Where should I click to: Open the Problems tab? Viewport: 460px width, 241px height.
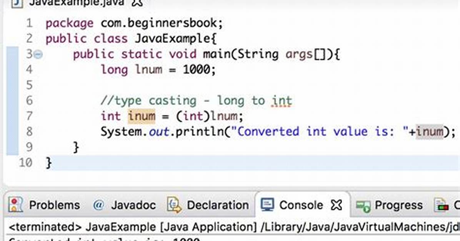click(x=54, y=205)
